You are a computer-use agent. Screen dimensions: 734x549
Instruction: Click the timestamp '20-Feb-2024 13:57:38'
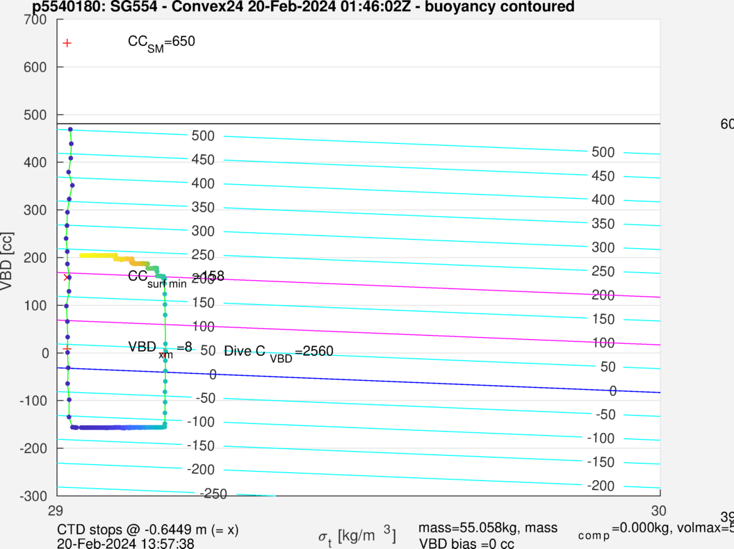pos(125,543)
